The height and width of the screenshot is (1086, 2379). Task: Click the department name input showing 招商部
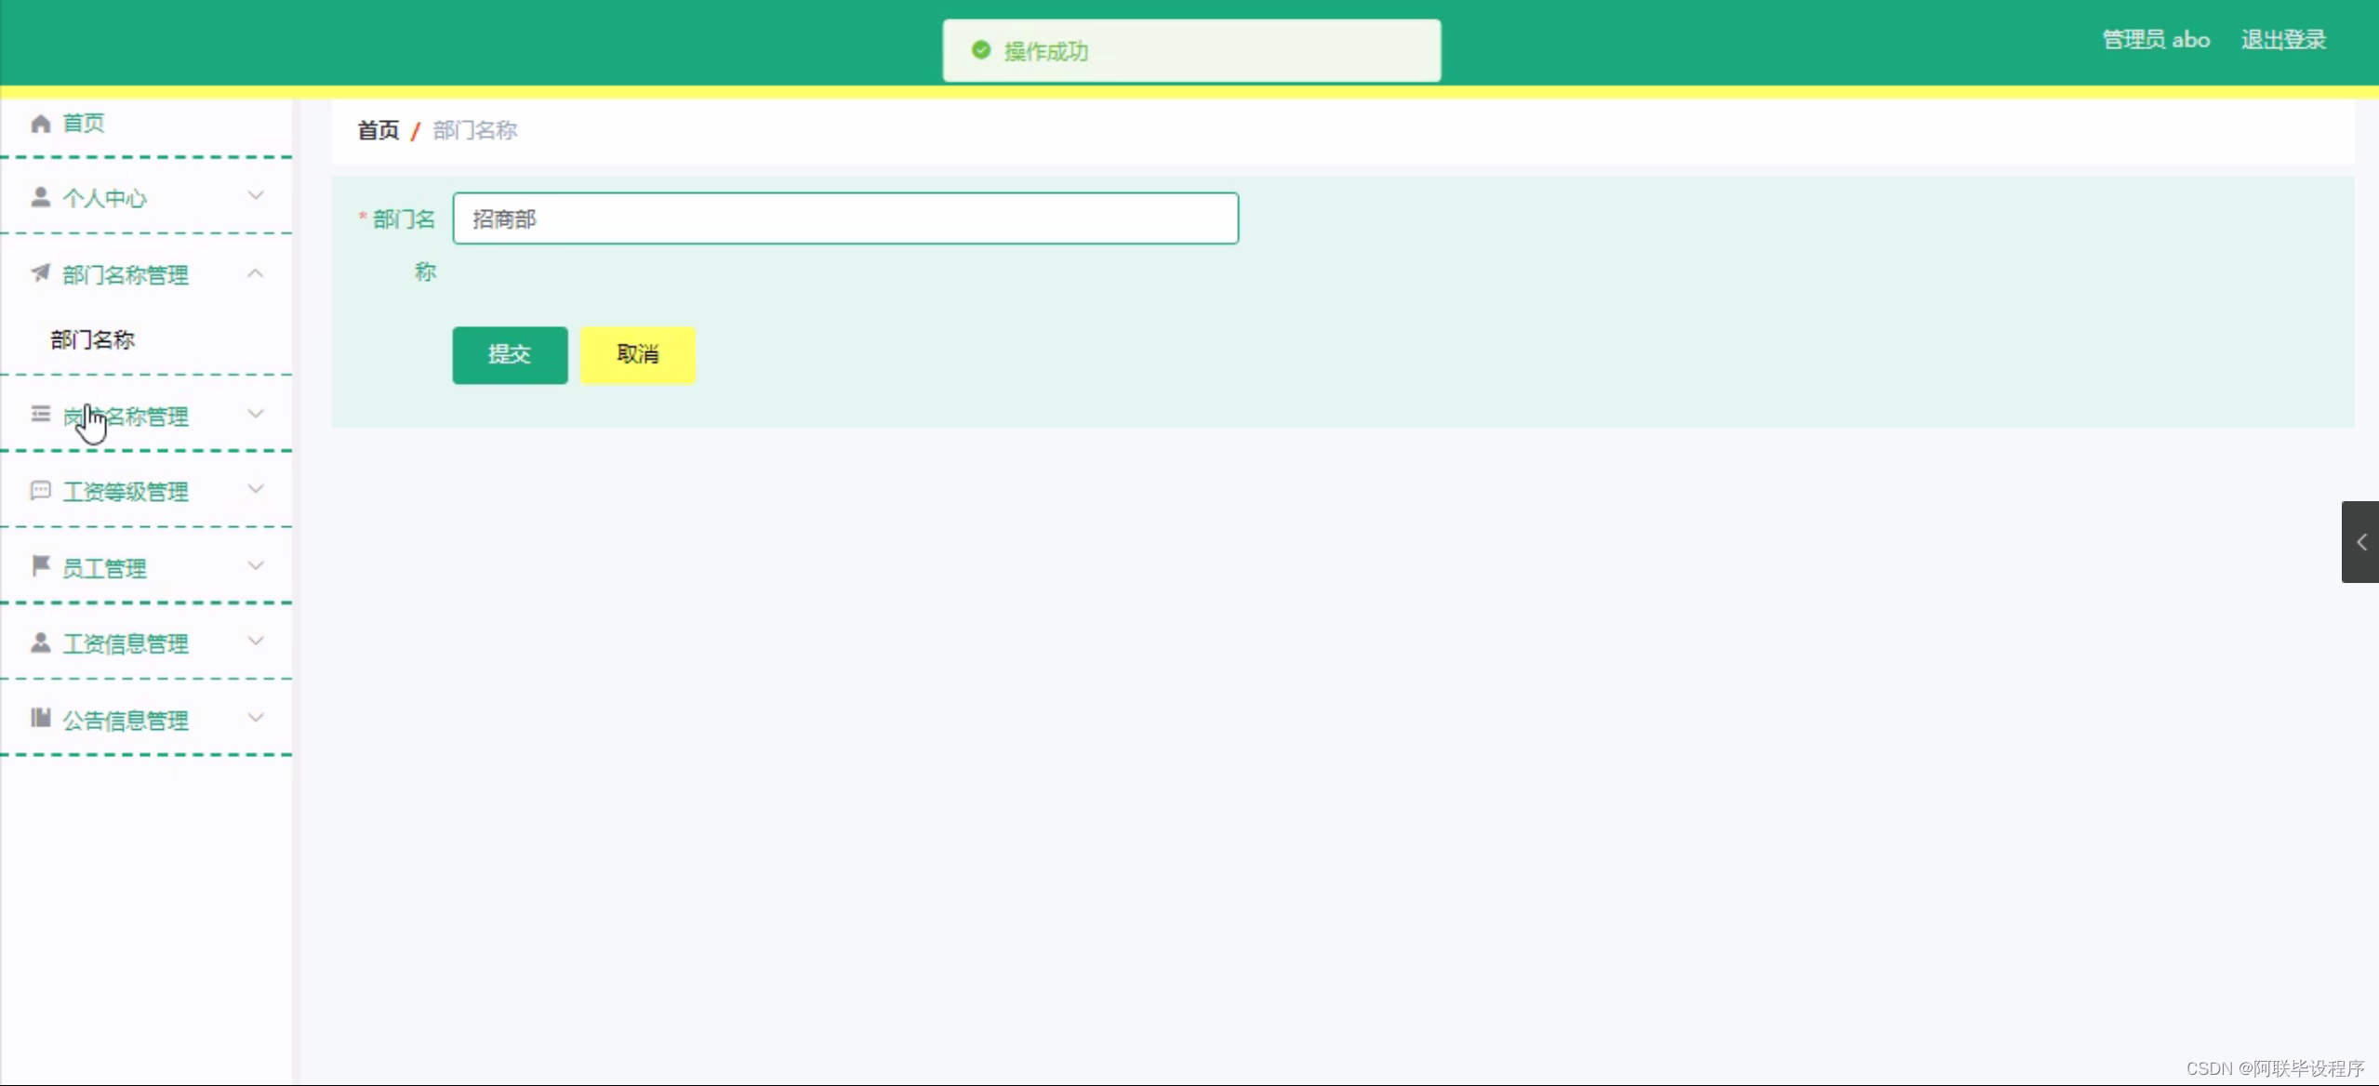click(844, 219)
